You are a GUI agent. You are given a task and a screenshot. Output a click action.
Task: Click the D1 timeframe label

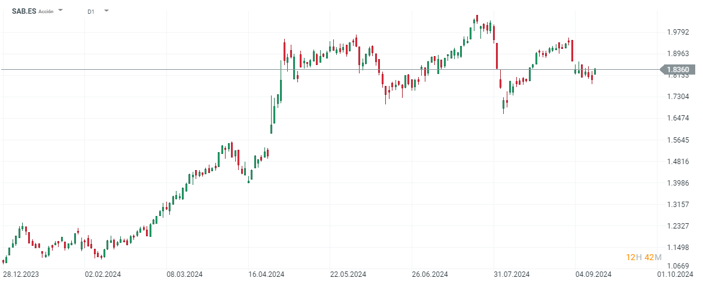(x=90, y=11)
